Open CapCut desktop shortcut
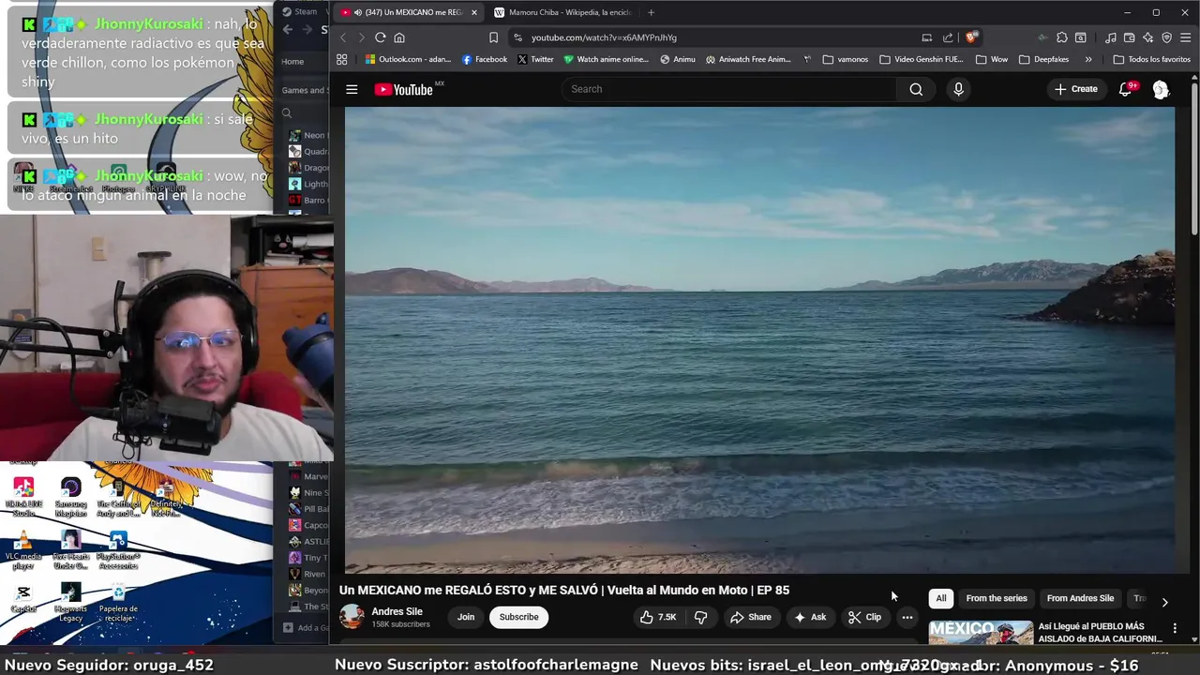The height and width of the screenshot is (675, 1200). tap(23, 599)
